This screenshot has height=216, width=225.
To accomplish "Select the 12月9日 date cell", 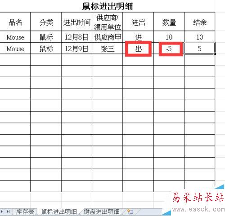I will pos(76,48).
